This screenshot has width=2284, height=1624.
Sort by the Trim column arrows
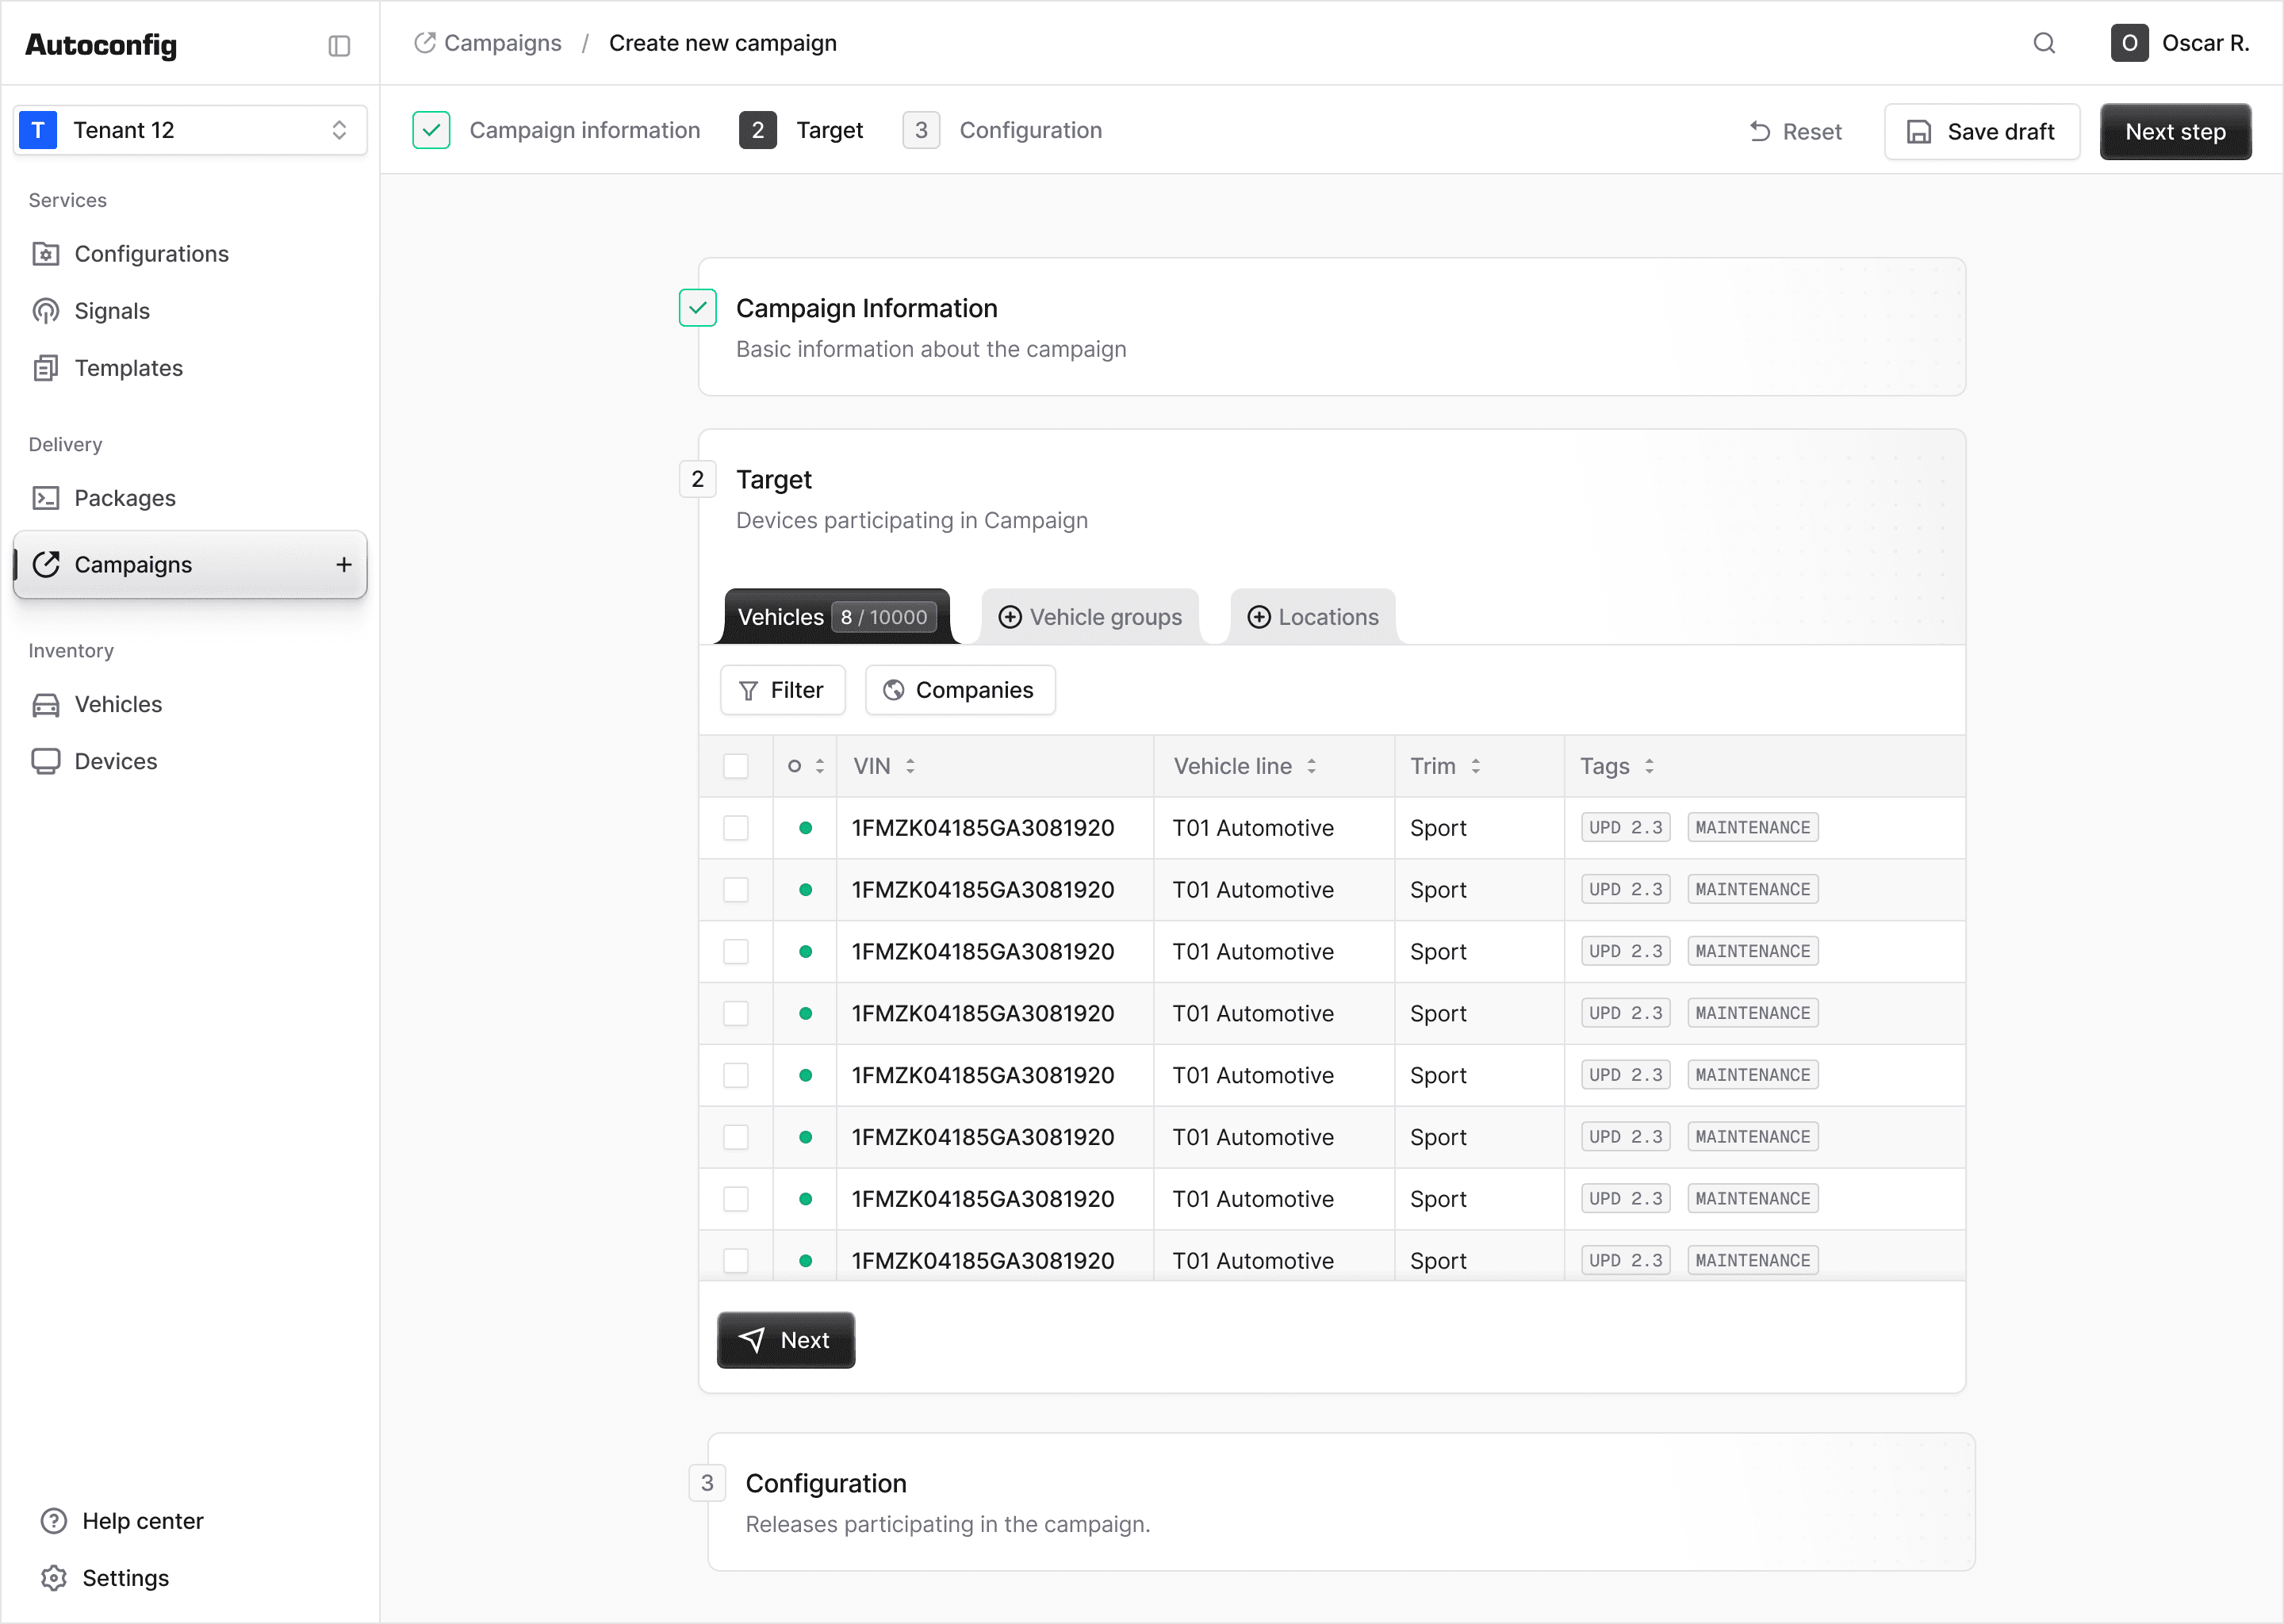(1475, 766)
